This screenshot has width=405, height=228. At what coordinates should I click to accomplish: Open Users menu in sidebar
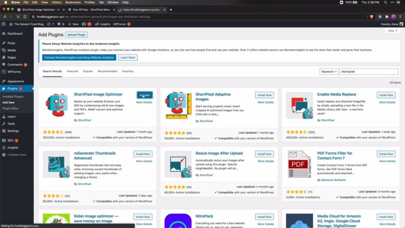12,117
